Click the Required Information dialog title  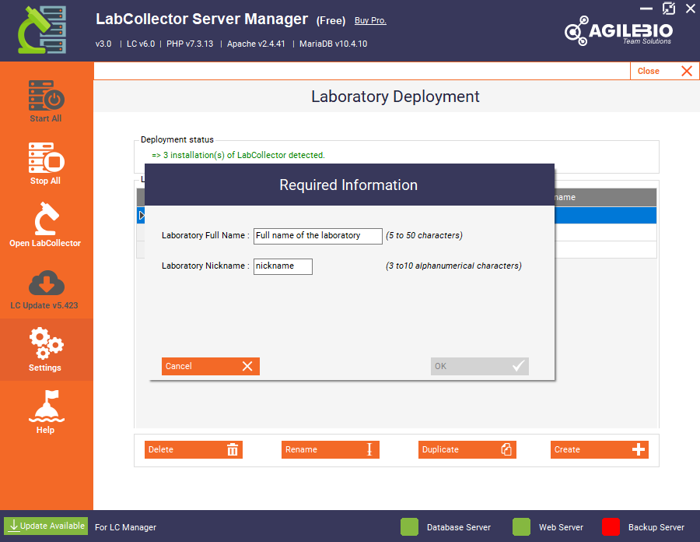click(x=348, y=185)
